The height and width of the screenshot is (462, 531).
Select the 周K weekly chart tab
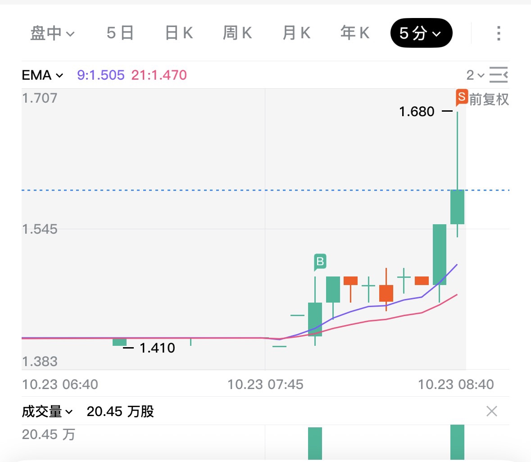[237, 33]
